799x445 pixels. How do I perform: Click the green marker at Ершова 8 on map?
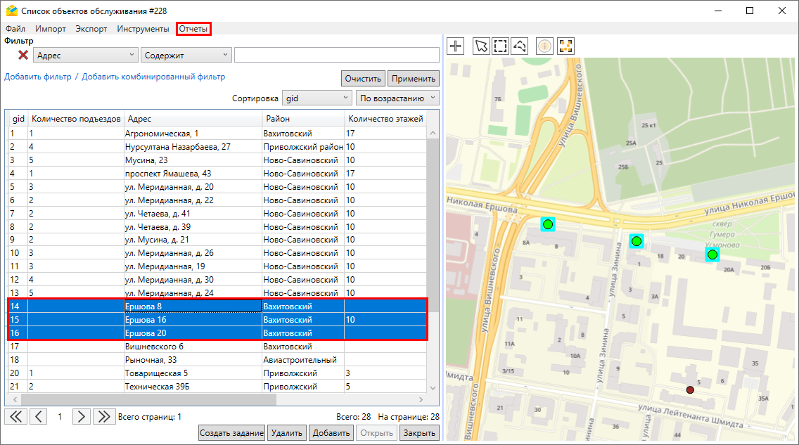click(x=547, y=225)
